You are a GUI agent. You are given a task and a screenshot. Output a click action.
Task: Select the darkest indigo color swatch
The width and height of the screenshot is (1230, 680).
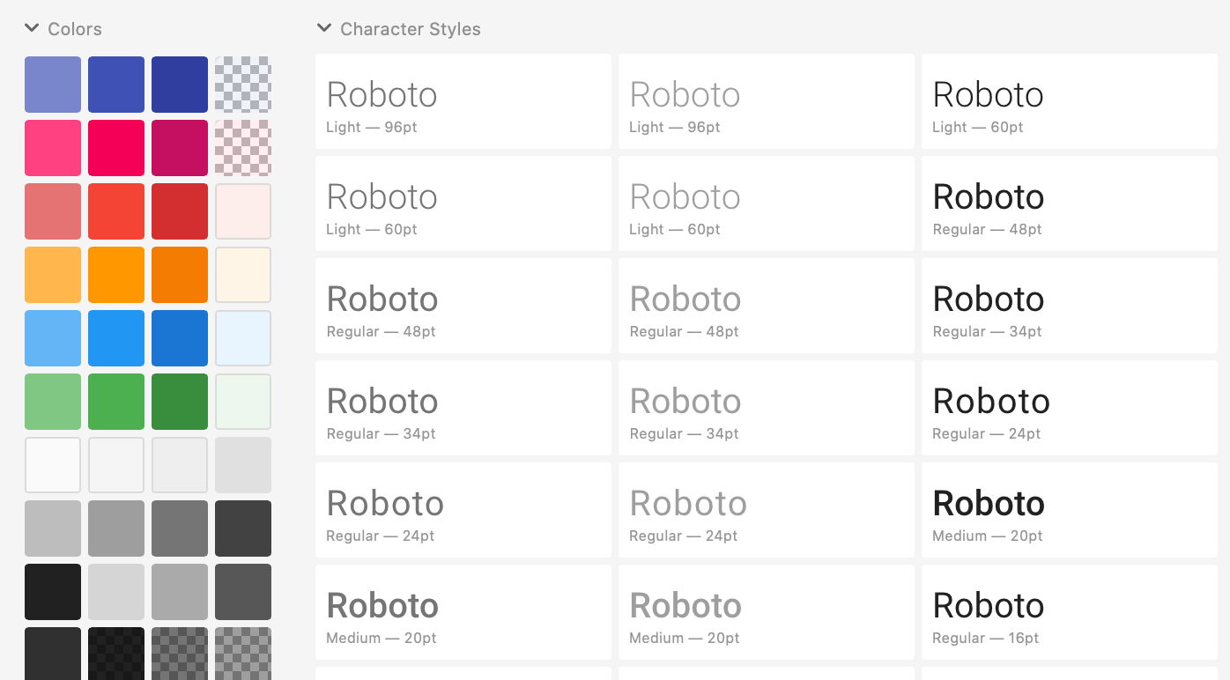tap(180, 85)
